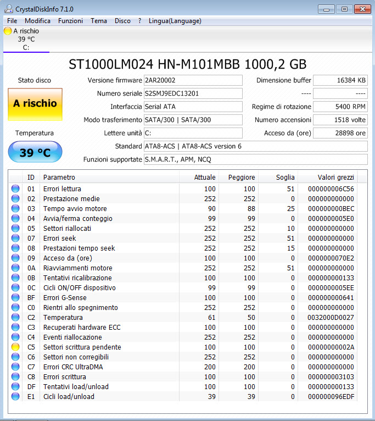The image size is (375, 421).
Task: Click the blue status icon for Avvia/ferma conteggio
Action: (15, 218)
